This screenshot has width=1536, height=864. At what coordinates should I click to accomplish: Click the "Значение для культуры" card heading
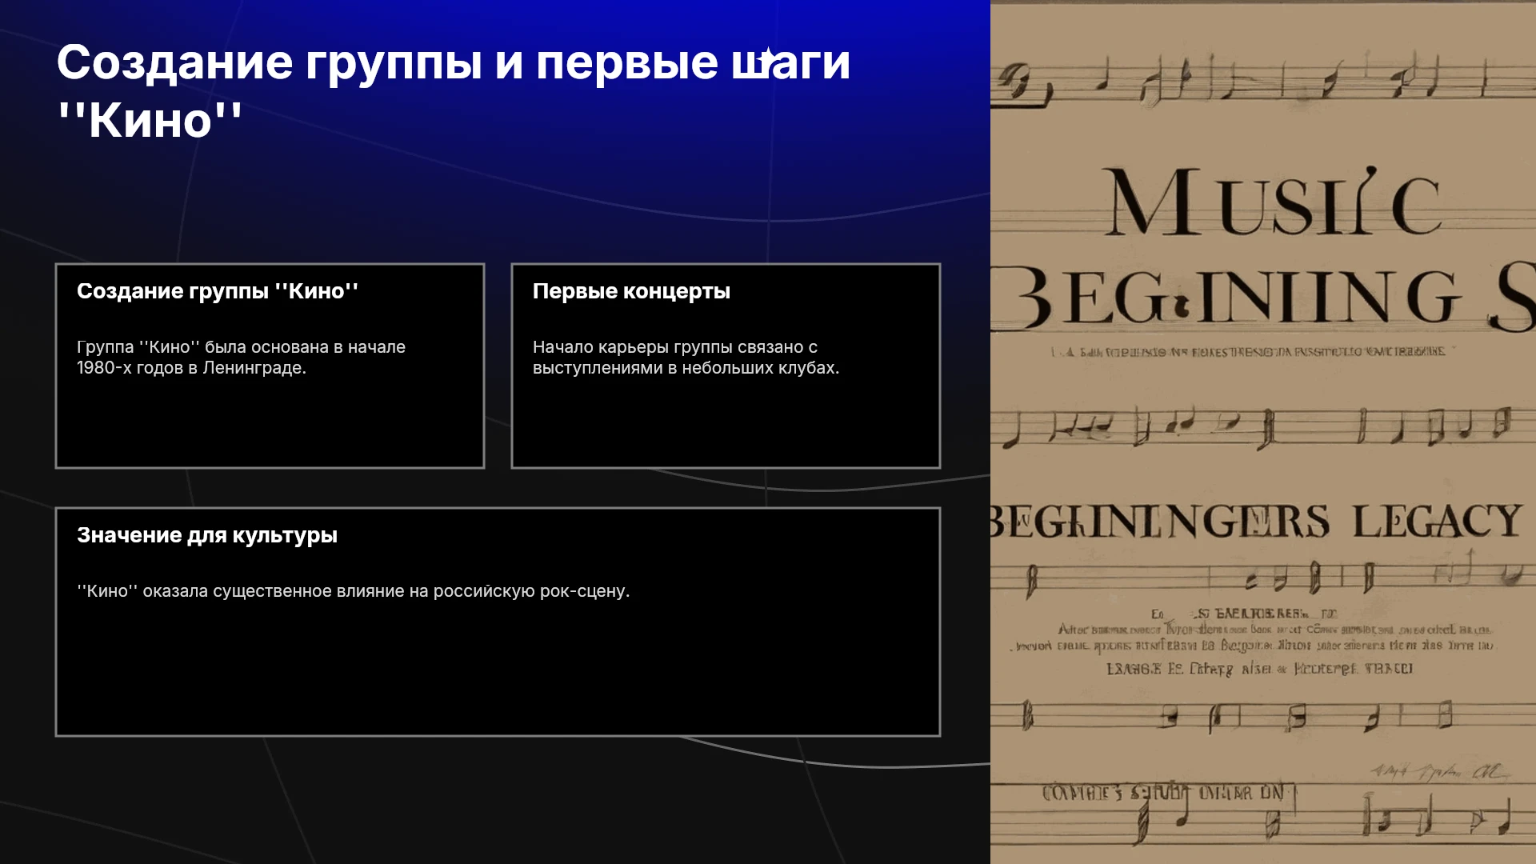[x=207, y=535]
